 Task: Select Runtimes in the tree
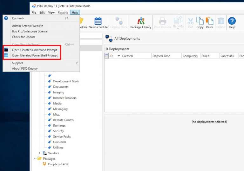click(x=59, y=125)
